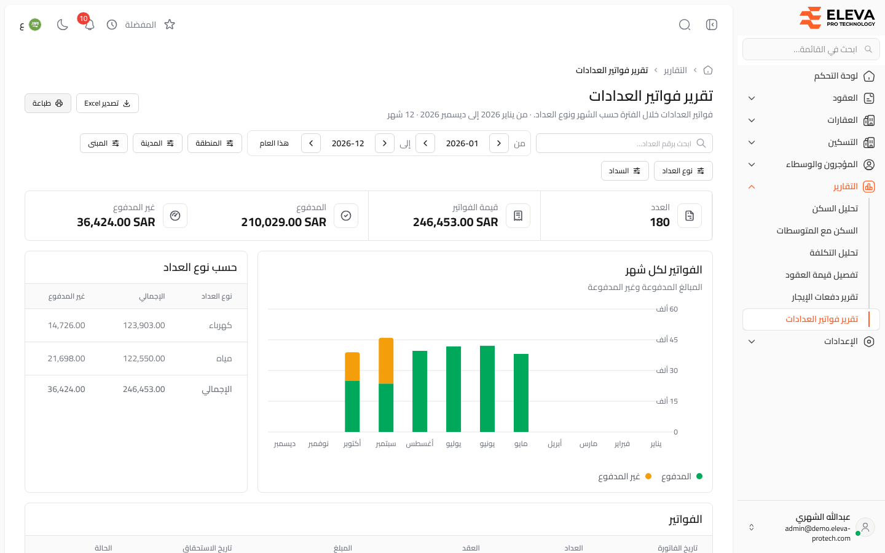Step end month 2026-12 backward arrow

coord(385,143)
